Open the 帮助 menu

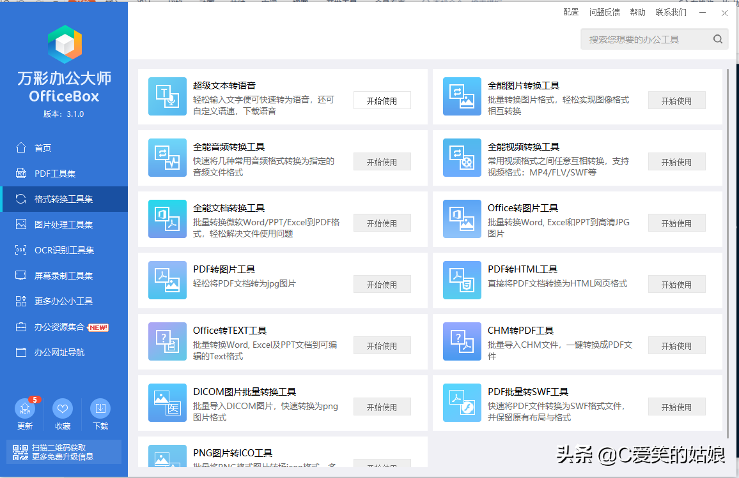point(637,12)
